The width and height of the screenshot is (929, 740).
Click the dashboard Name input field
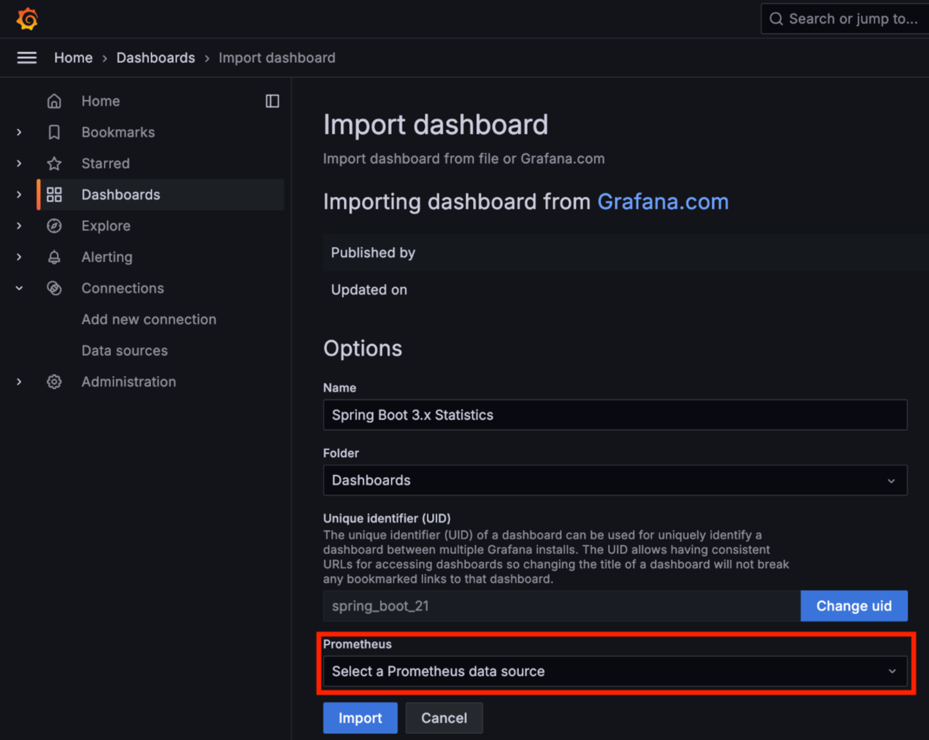615,415
